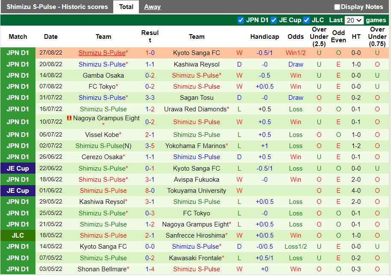Viewport: 391px width, 276px height.
Task: Uncheck the JLC filter checkbox
Action: tap(306, 20)
